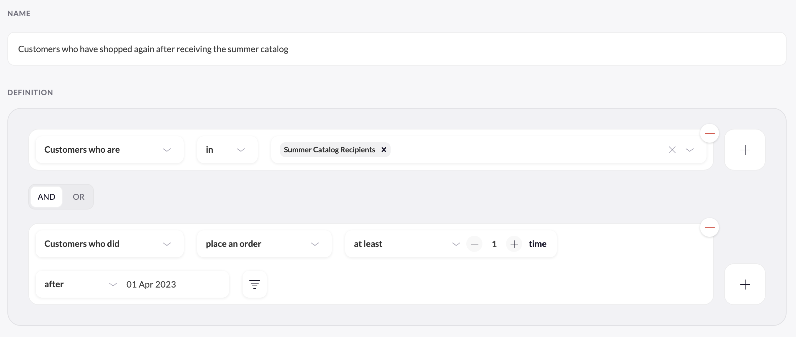The height and width of the screenshot is (337, 796).
Task: Open the Customers who are dropdown
Action: 109,150
